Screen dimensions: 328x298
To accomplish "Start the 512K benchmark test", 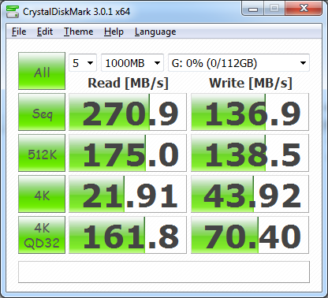I will pyautogui.click(x=42, y=153).
